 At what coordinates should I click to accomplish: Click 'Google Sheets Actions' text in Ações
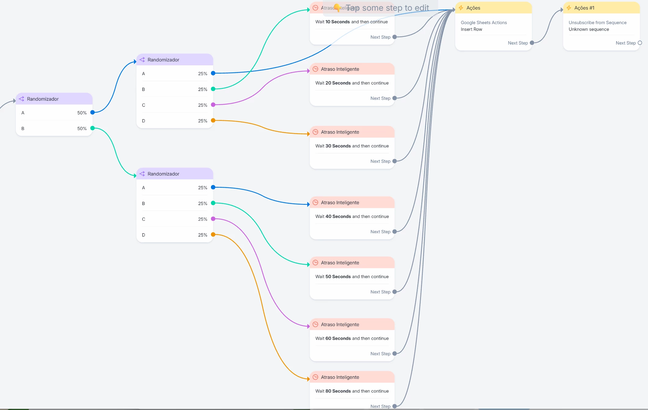pos(484,23)
